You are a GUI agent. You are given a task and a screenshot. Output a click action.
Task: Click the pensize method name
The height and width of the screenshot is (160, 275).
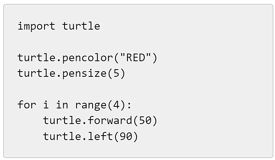(x=84, y=73)
